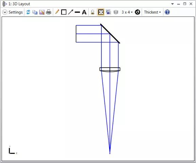Click the lock window stamp icon

tap(93, 12)
